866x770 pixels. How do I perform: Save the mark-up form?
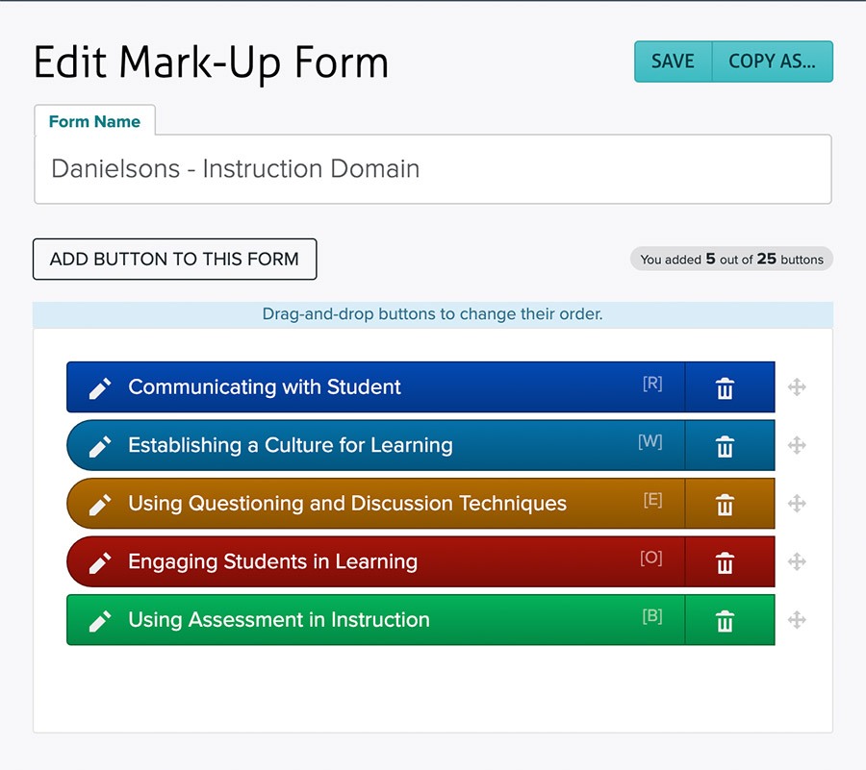673,62
